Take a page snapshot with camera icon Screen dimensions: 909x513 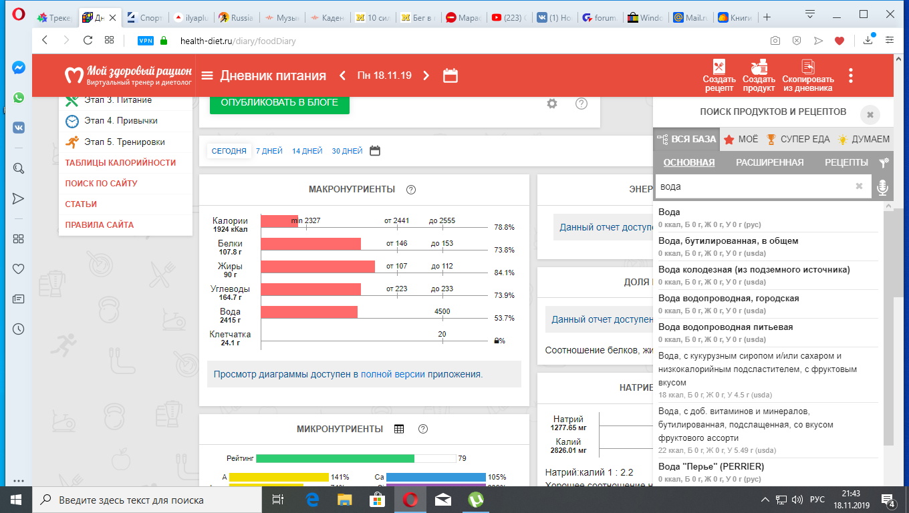775,41
